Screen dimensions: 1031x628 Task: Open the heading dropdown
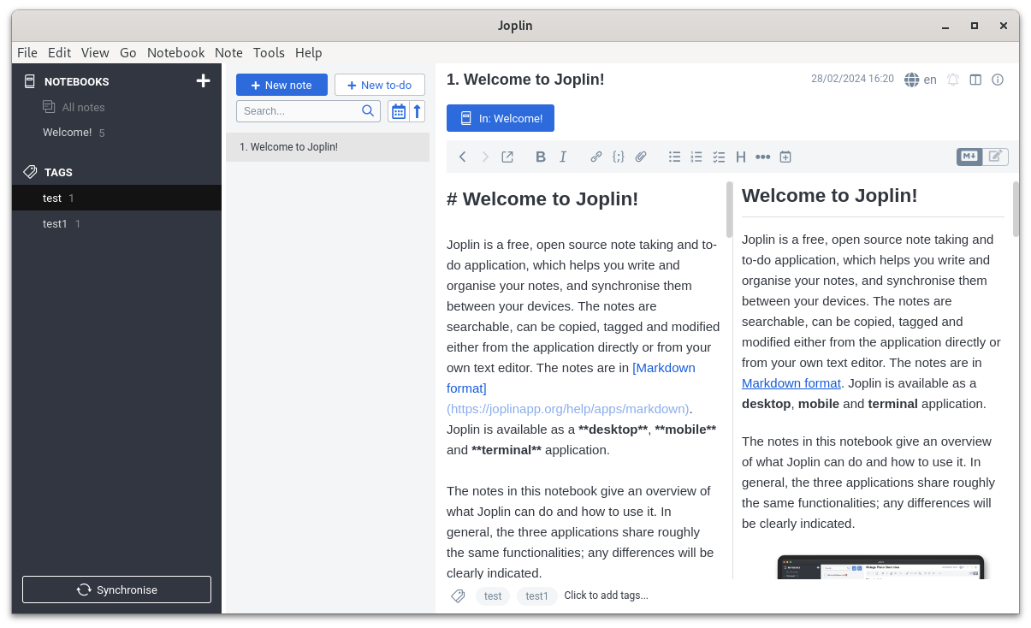[740, 157]
